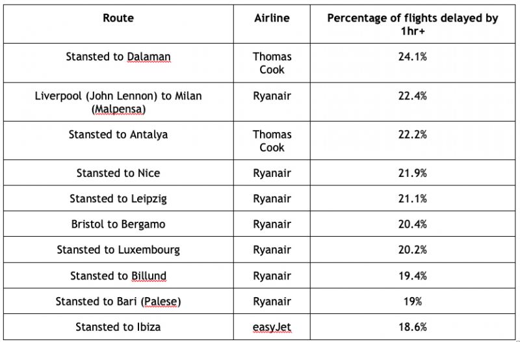This screenshot has width=520, height=342.
Task: Click the Percentage of flights delayed header
Action: (413, 24)
